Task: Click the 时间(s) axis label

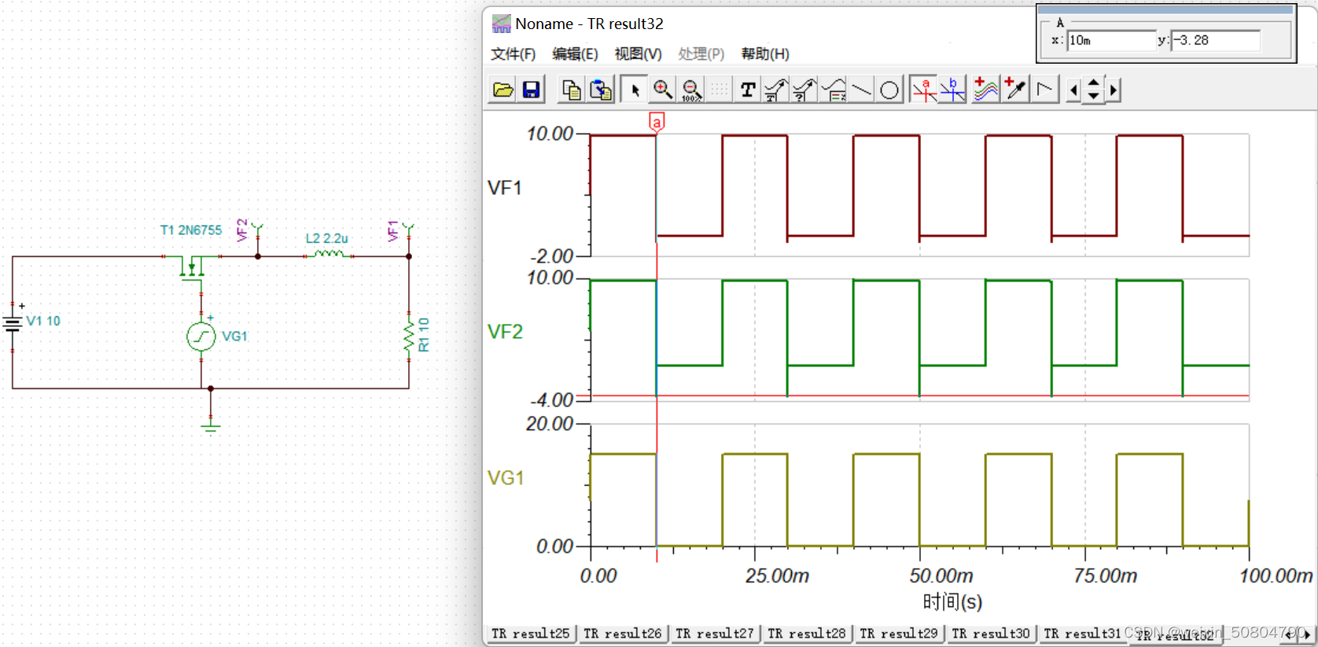Action: click(952, 602)
